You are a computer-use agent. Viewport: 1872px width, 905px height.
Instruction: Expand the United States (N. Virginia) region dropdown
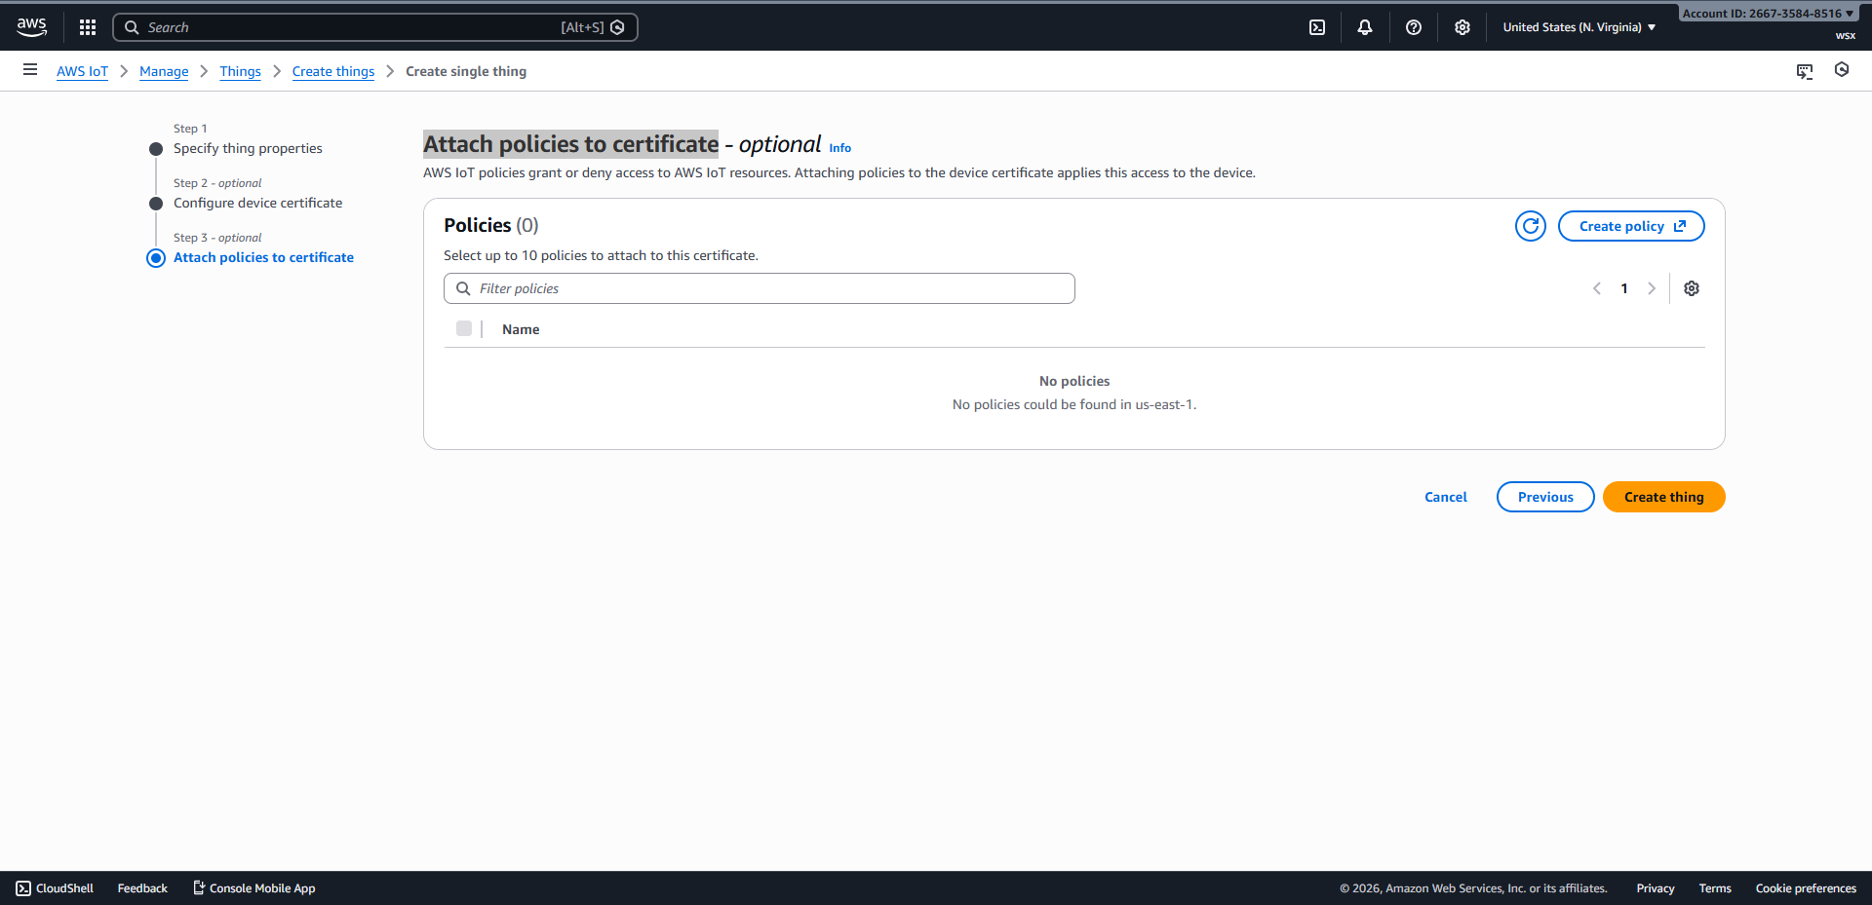[1579, 27]
